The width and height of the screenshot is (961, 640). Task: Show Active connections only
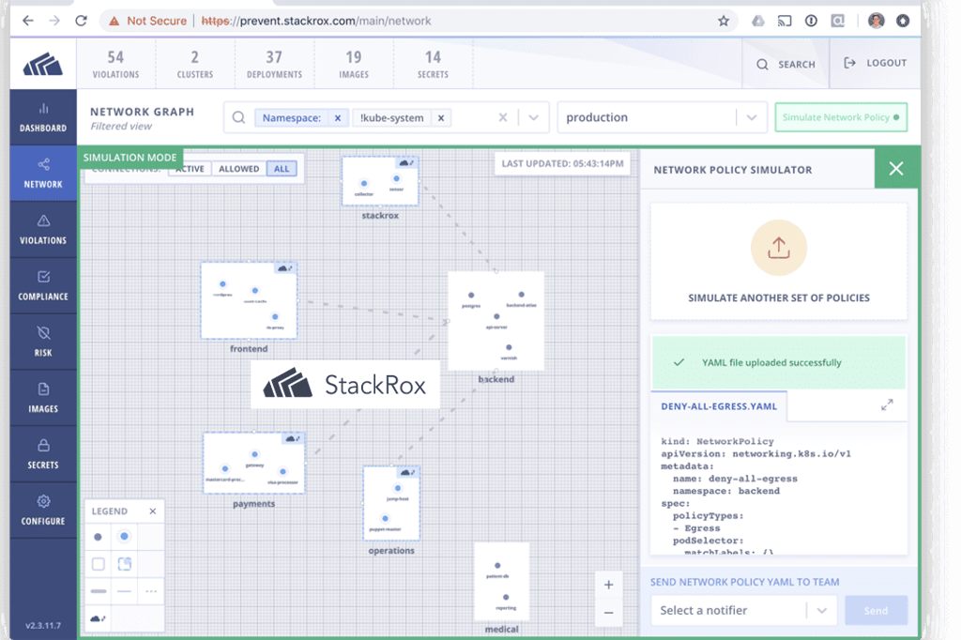tap(190, 169)
